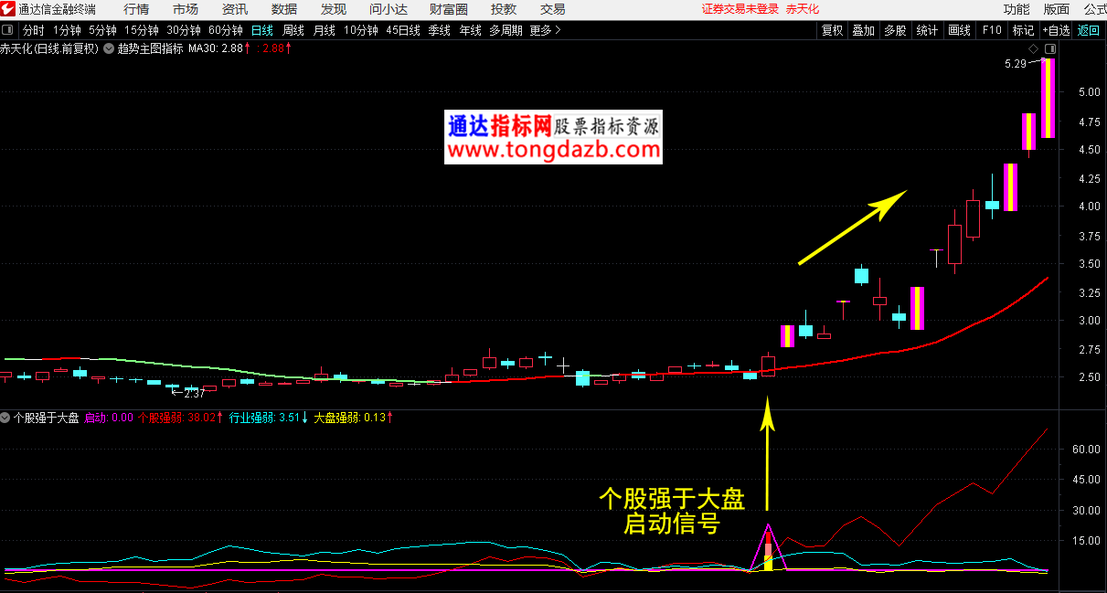1107x593 pixels.
Task: Open the 发现 menu
Action: 334,9
